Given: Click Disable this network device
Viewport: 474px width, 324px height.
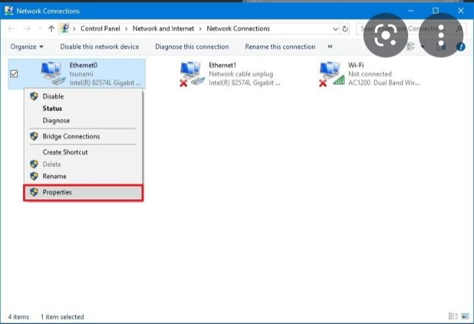Looking at the screenshot, I should tap(99, 47).
